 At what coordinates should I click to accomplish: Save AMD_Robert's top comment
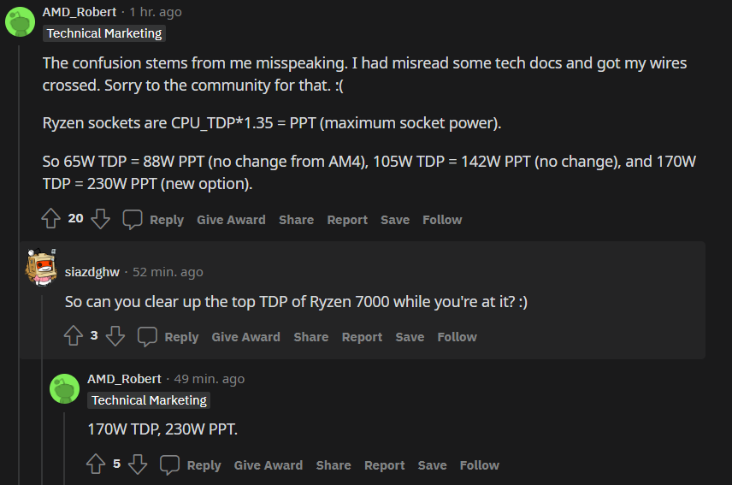395,220
